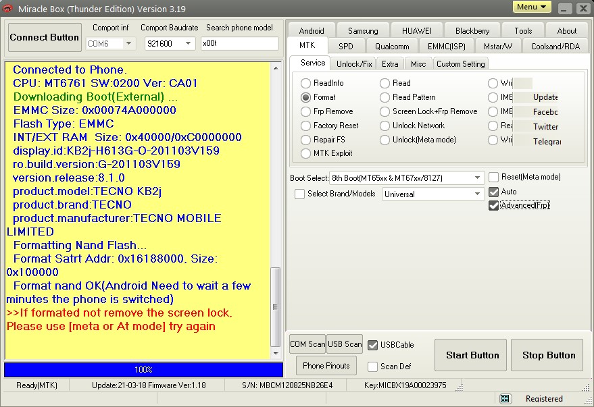This screenshot has height=407, width=594.
Task: Expand the Boot Select dropdown
Action: (x=478, y=178)
